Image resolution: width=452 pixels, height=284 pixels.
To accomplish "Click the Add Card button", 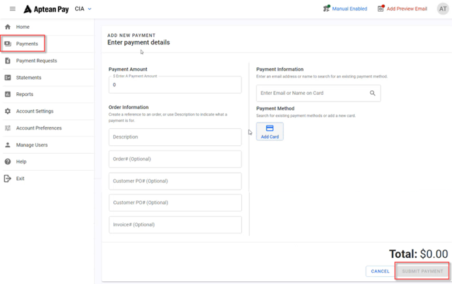I will coord(269,132).
